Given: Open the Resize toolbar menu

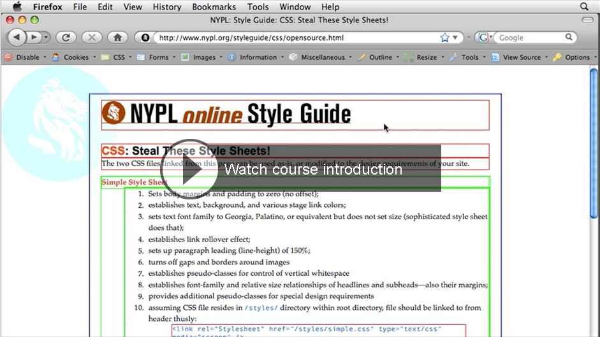Looking at the screenshot, I should [x=430, y=57].
